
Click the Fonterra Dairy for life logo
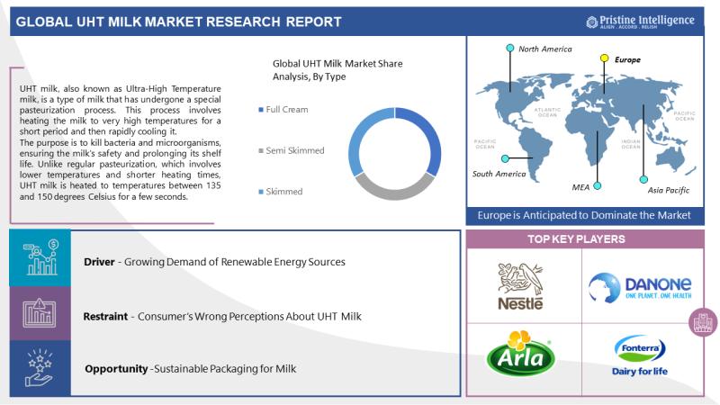(640, 354)
